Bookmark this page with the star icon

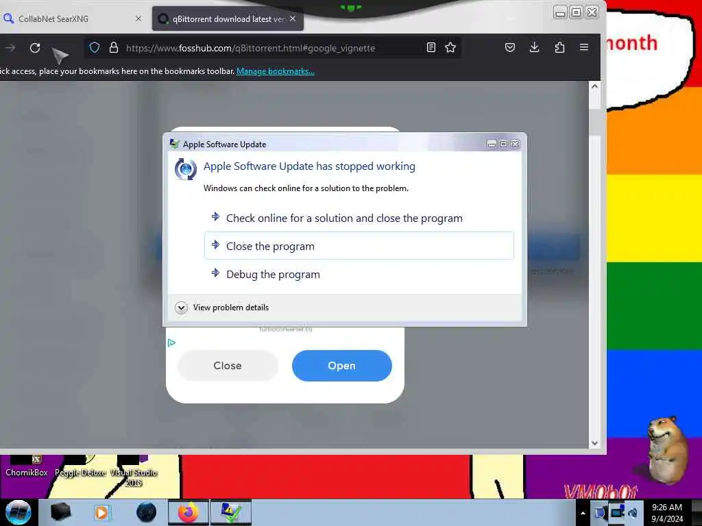point(450,47)
